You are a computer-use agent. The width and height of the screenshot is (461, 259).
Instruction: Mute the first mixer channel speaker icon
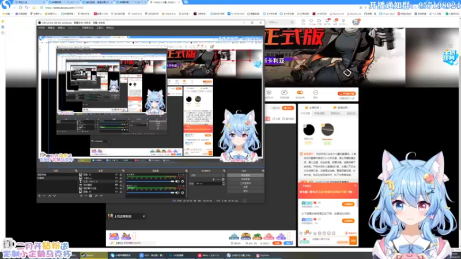(177, 181)
